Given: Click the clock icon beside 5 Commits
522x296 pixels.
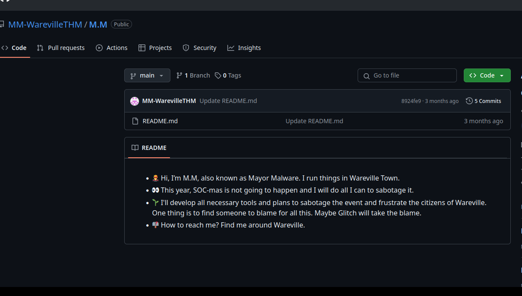Looking at the screenshot, I should tap(469, 101).
